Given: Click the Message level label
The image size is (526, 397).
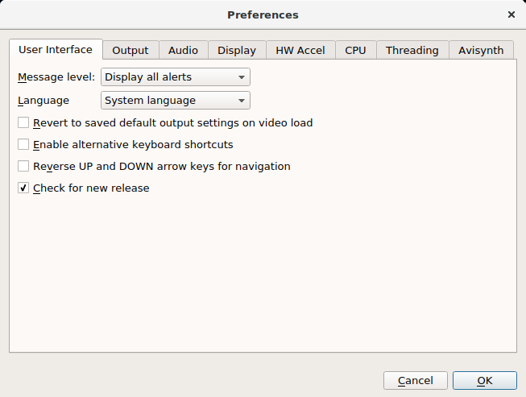Looking at the screenshot, I should click(x=56, y=77).
